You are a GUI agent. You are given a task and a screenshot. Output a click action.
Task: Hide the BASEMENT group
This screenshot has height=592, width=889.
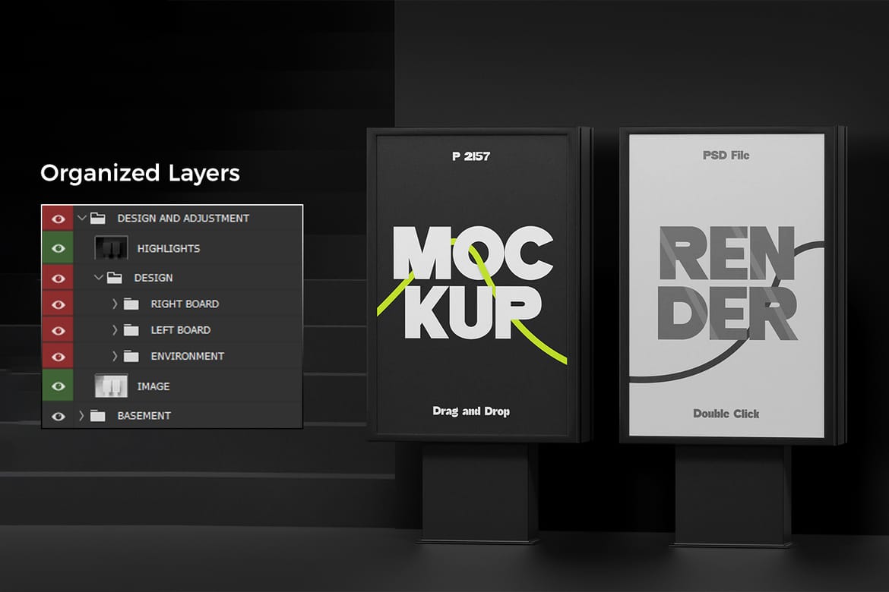coord(58,417)
